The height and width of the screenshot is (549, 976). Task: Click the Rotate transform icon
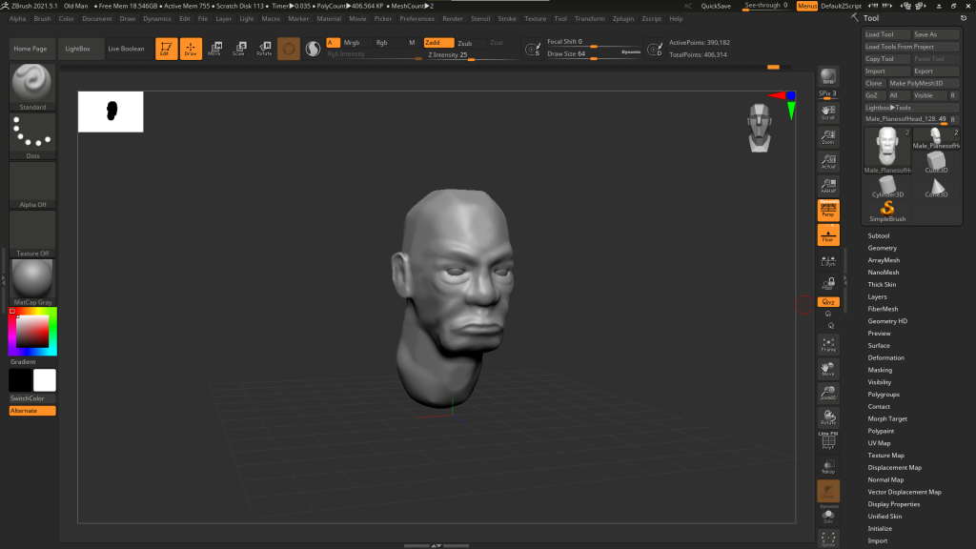click(x=264, y=49)
